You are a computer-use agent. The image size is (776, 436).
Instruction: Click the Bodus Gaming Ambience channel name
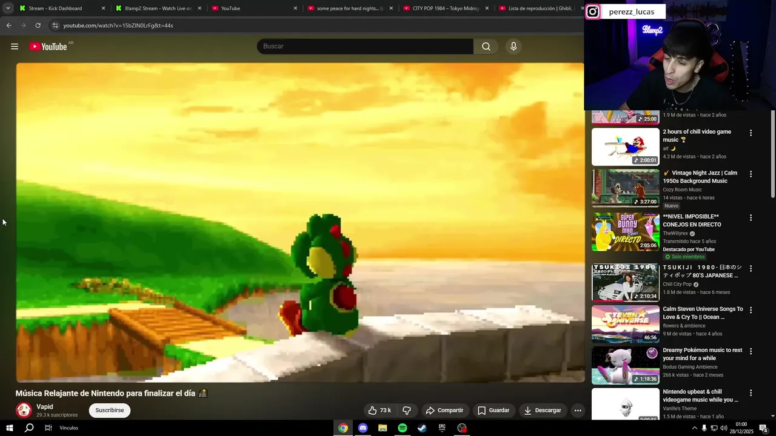click(x=690, y=367)
